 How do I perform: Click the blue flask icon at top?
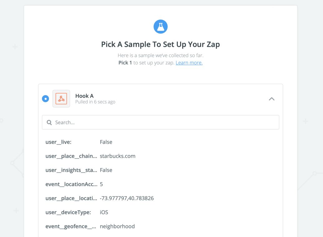pyautogui.click(x=161, y=27)
